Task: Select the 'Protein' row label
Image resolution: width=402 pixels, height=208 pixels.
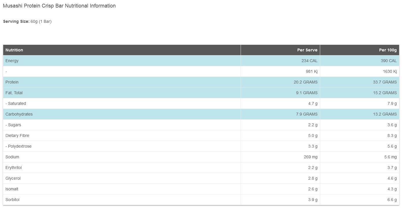Action: [x=12, y=82]
